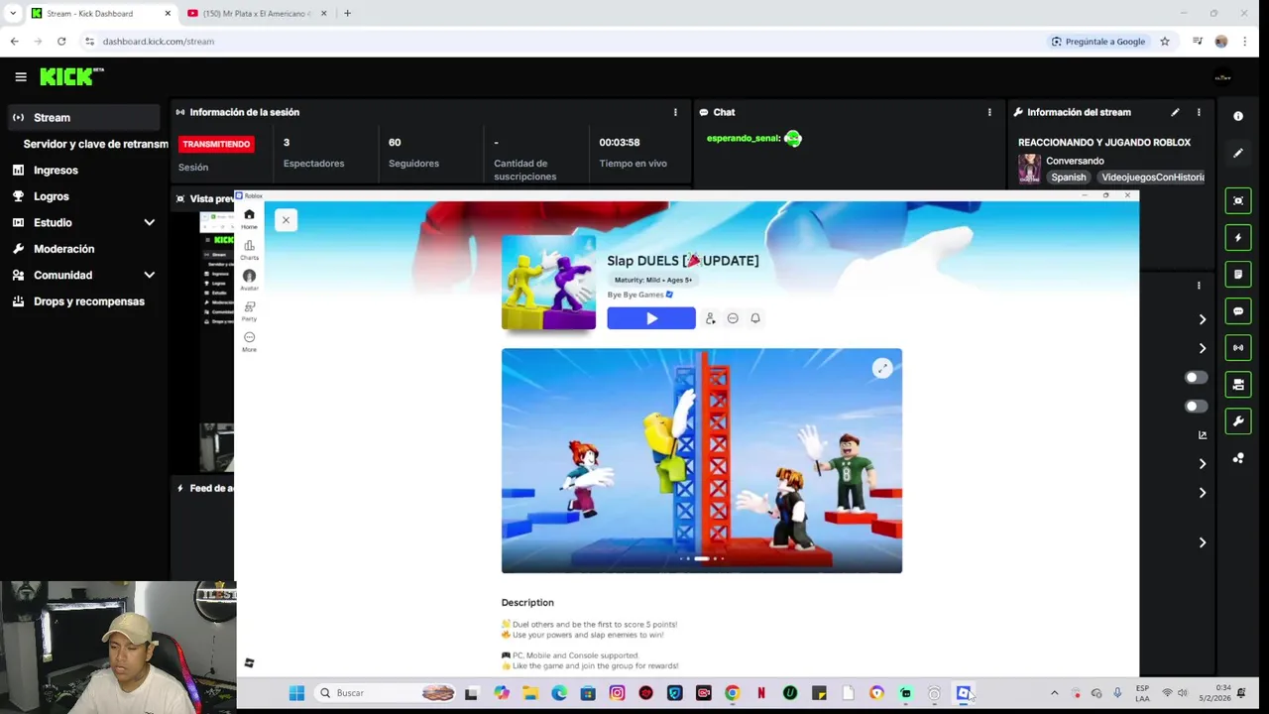The image size is (1269, 714).
Task: Open Instagram from the taskbar
Action: point(618,693)
